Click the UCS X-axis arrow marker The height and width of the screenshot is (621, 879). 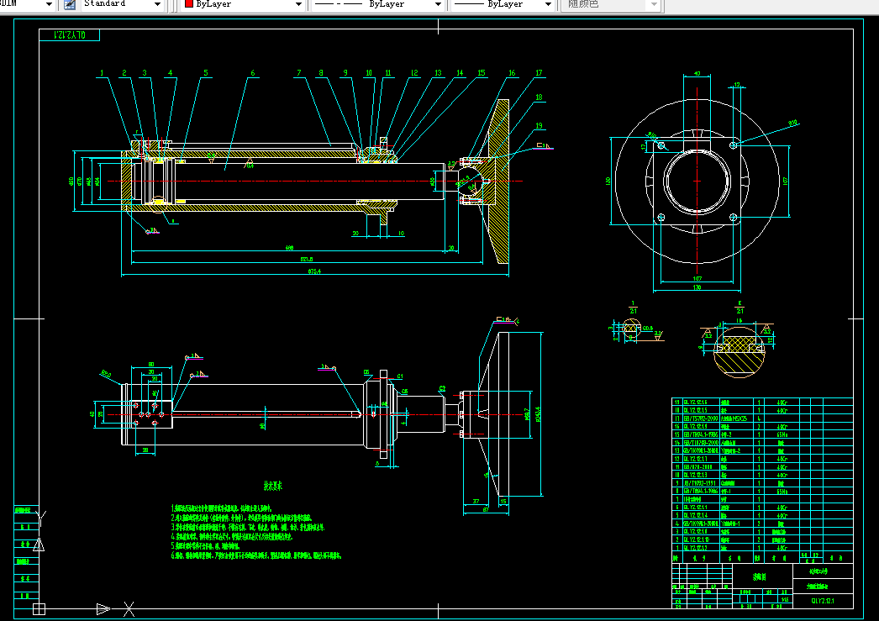pos(103,608)
